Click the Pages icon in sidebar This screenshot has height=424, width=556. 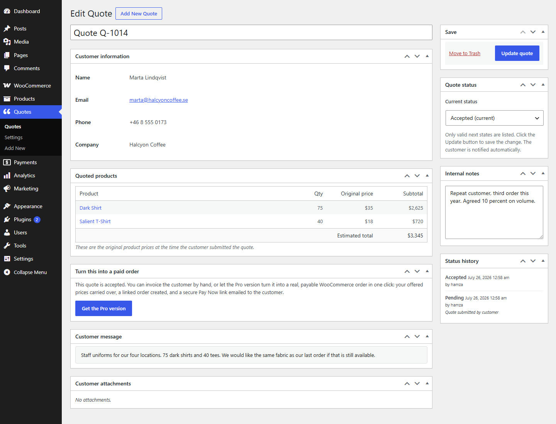7,55
